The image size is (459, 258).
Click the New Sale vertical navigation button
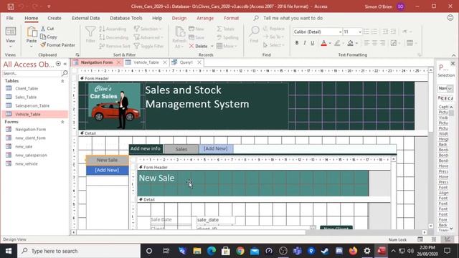107,160
